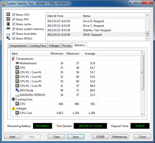The image size is (155, 143).
Task: Open the CPUID panel button
Action: point(100,137)
